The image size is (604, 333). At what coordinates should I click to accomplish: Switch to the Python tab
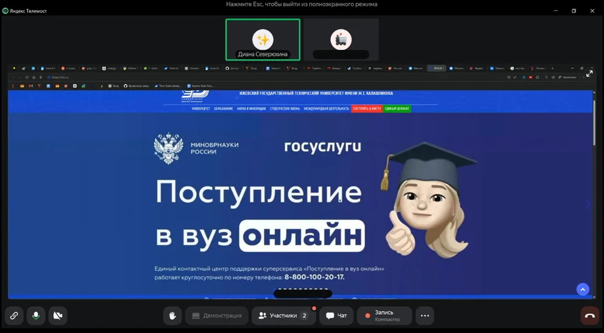point(130,68)
